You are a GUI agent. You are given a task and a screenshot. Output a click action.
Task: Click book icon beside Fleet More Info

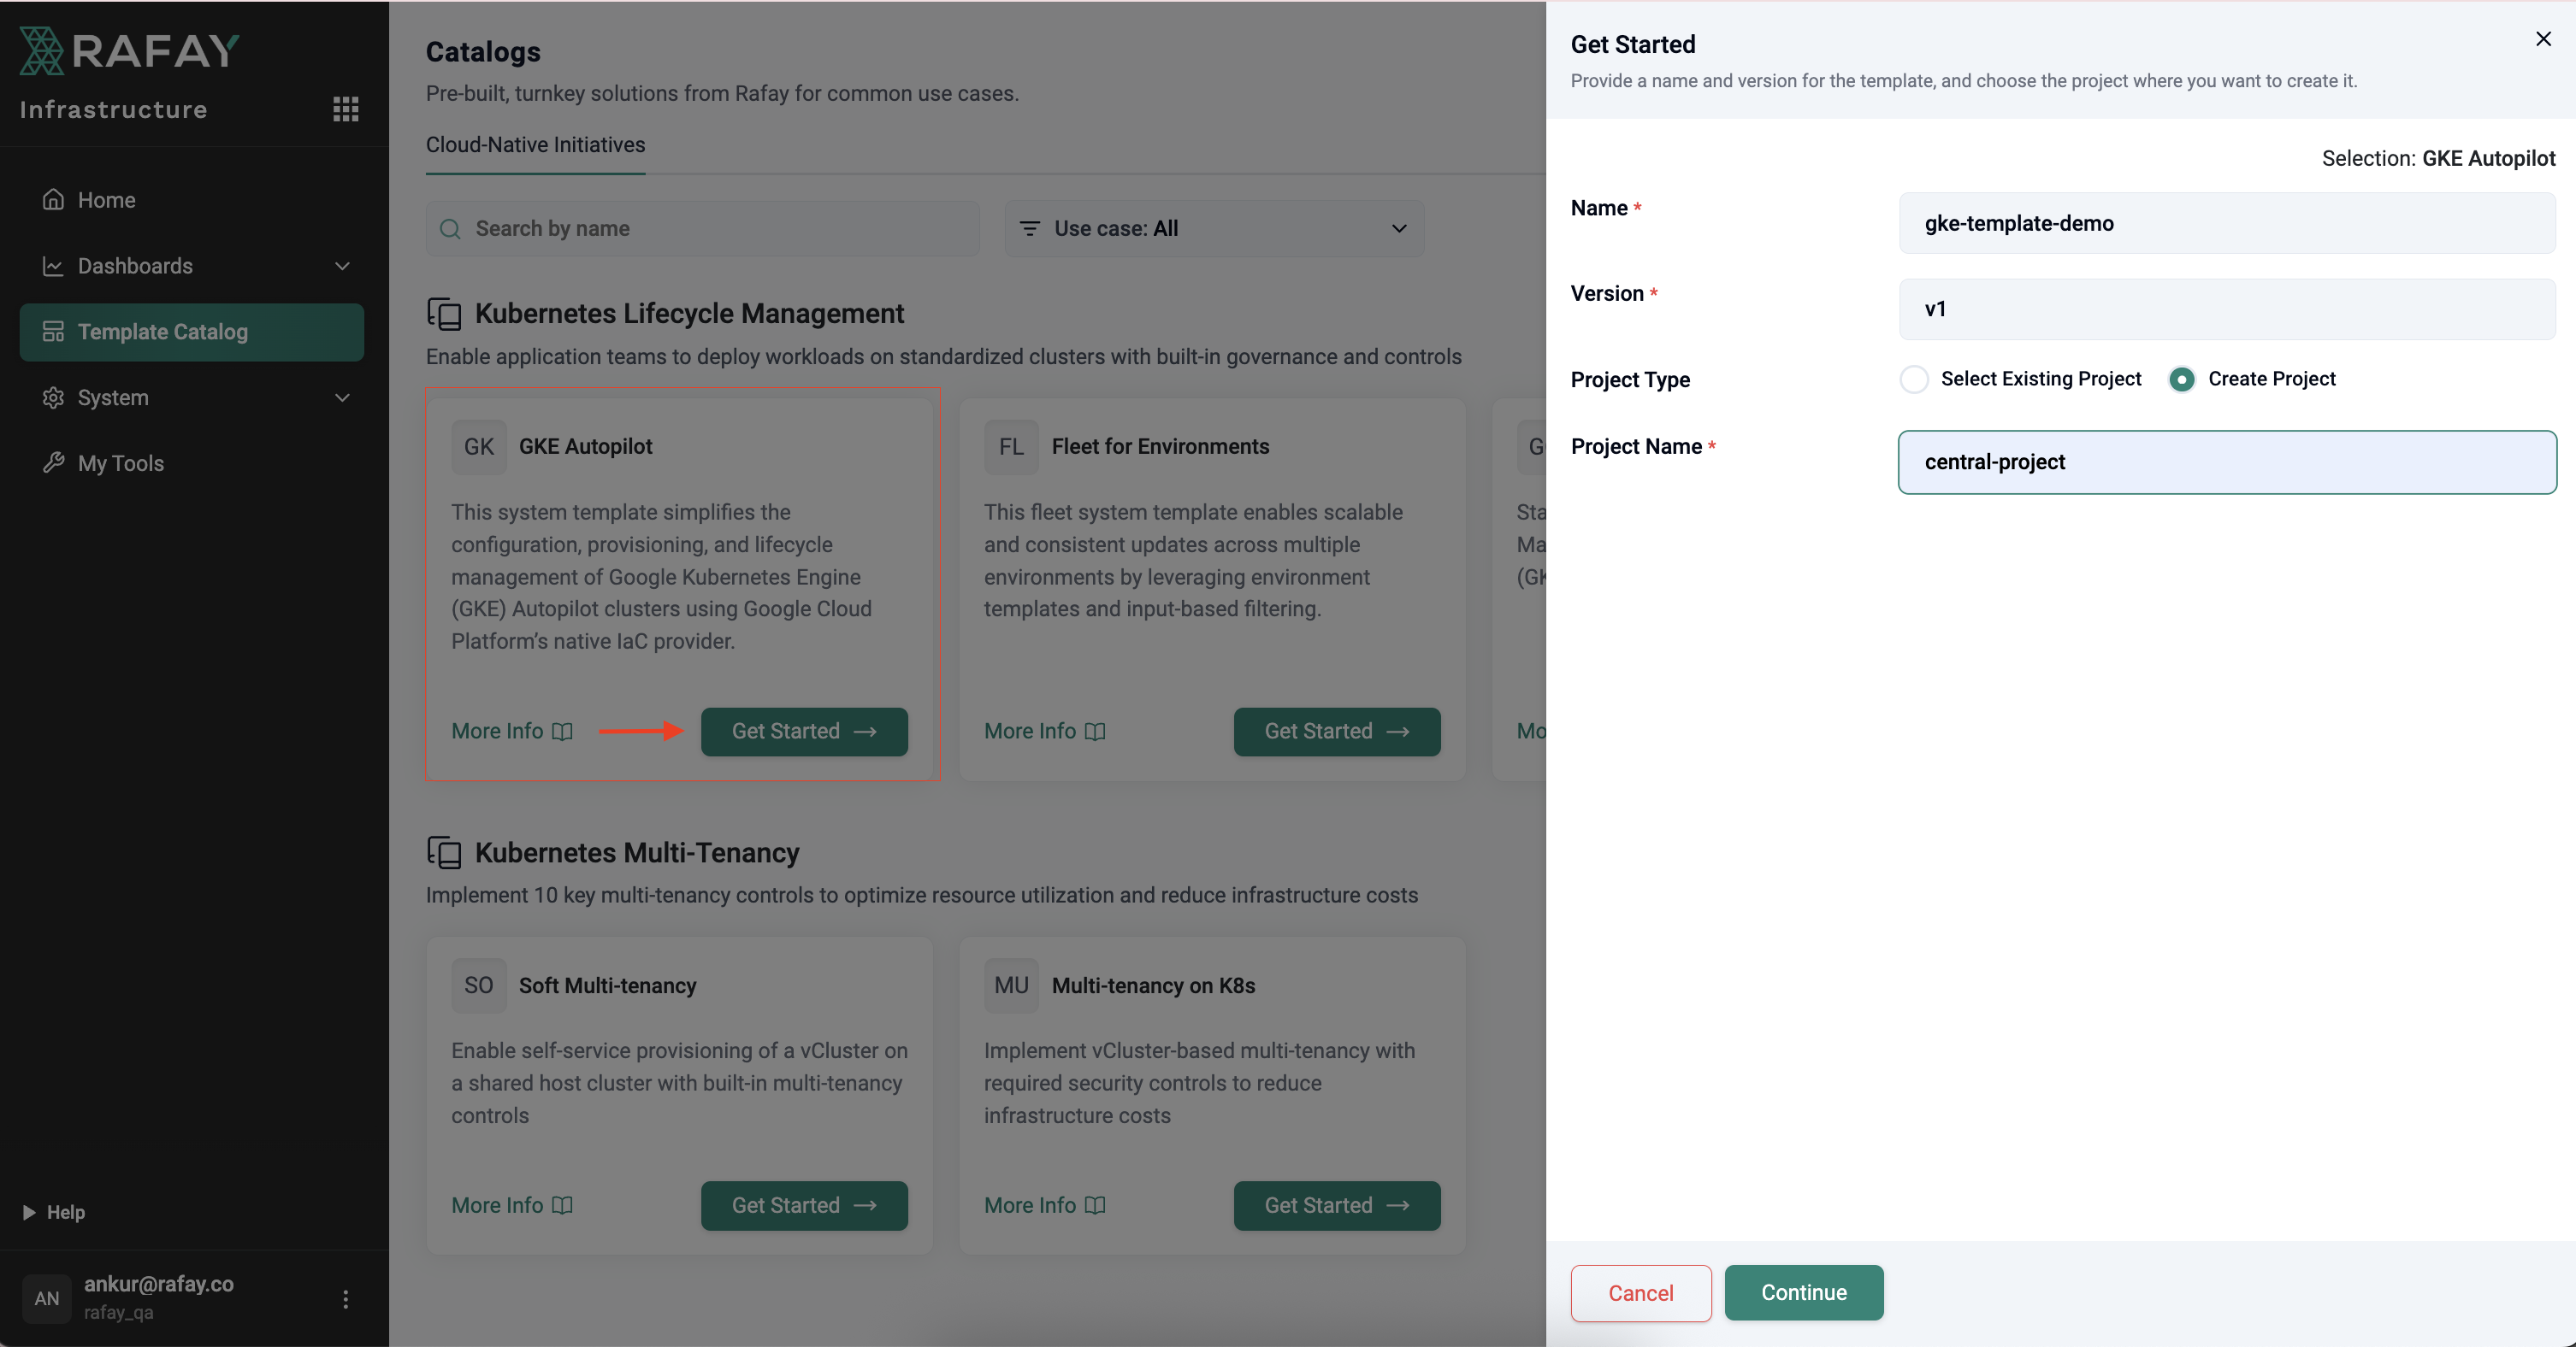[1095, 732]
